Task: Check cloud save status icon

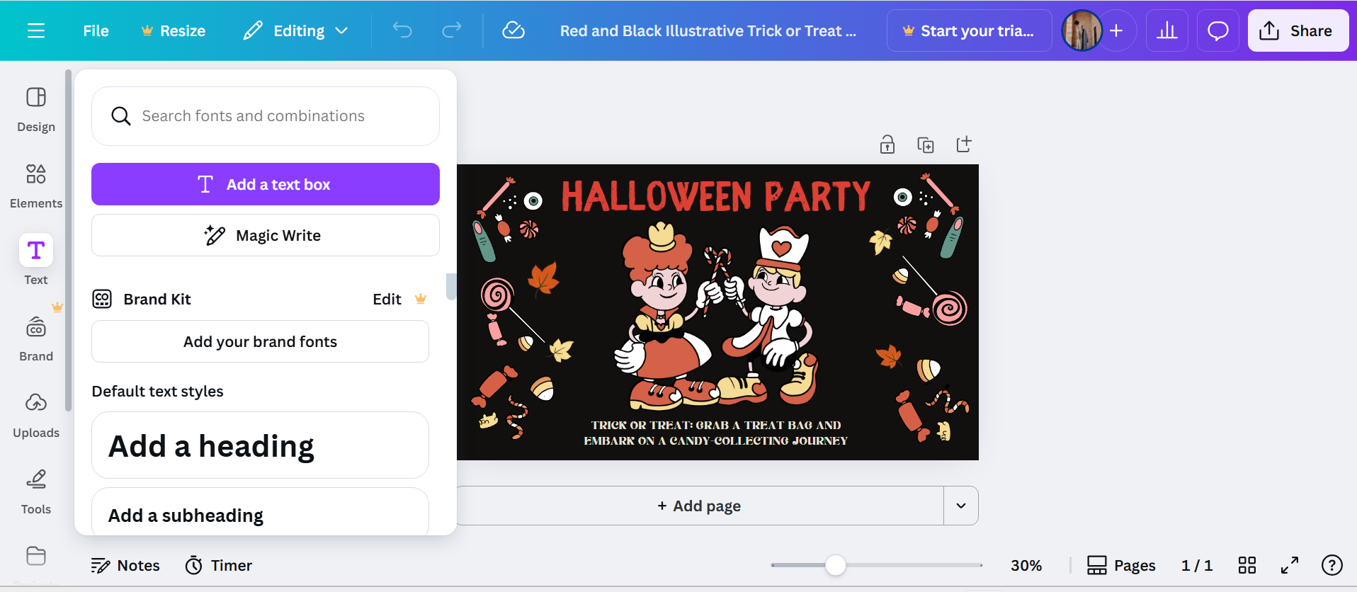Action: (513, 30)
